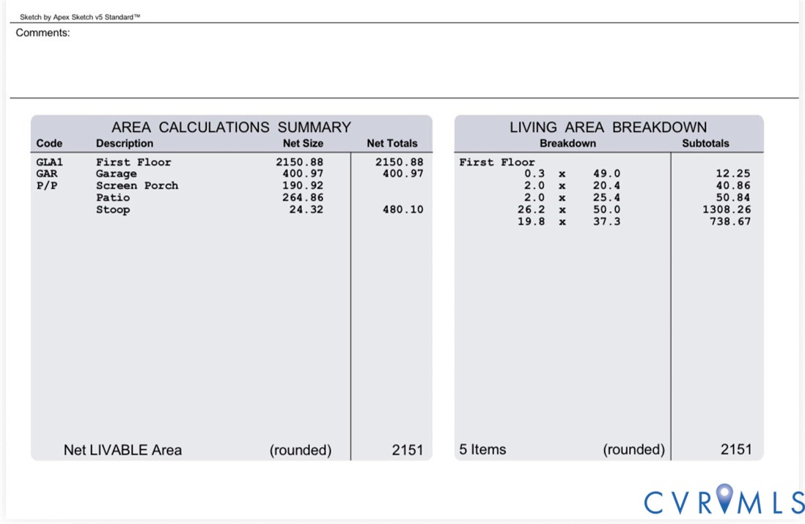Click the Comments field area

click(404, 61)
